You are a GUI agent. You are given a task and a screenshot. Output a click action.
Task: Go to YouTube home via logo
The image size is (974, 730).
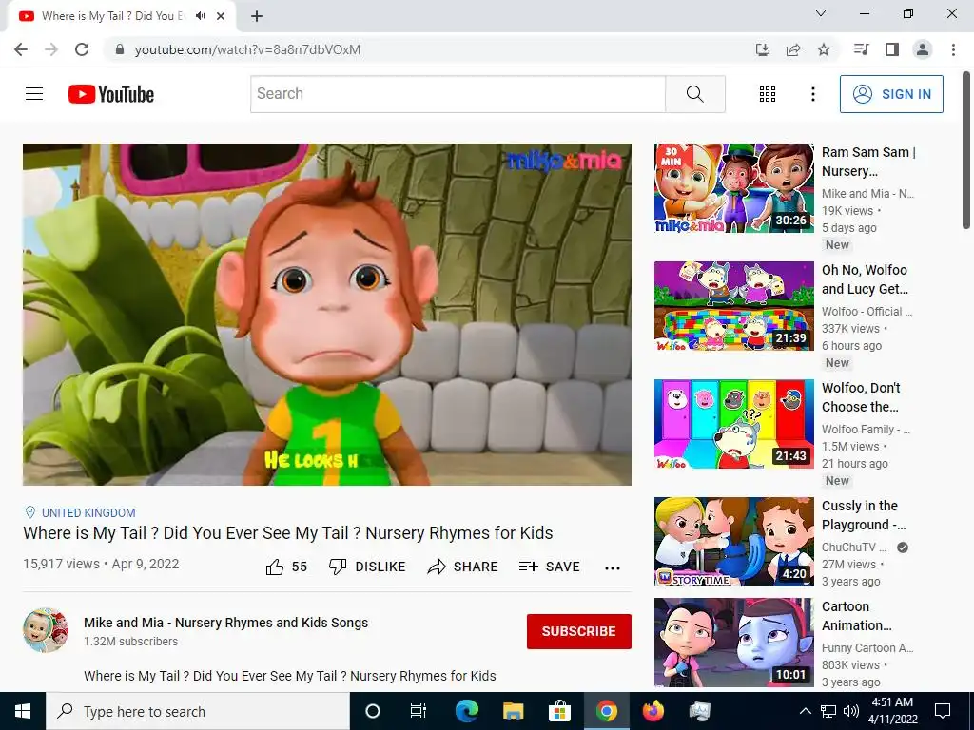[x=111, y=94]
